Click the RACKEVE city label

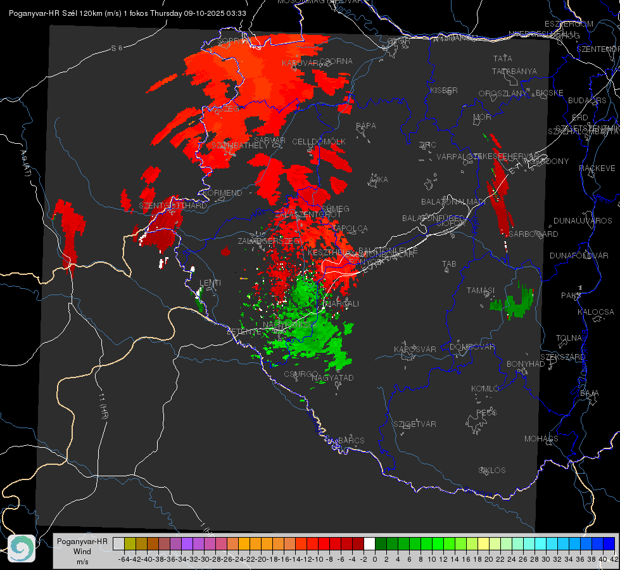[x=597, y=168]
